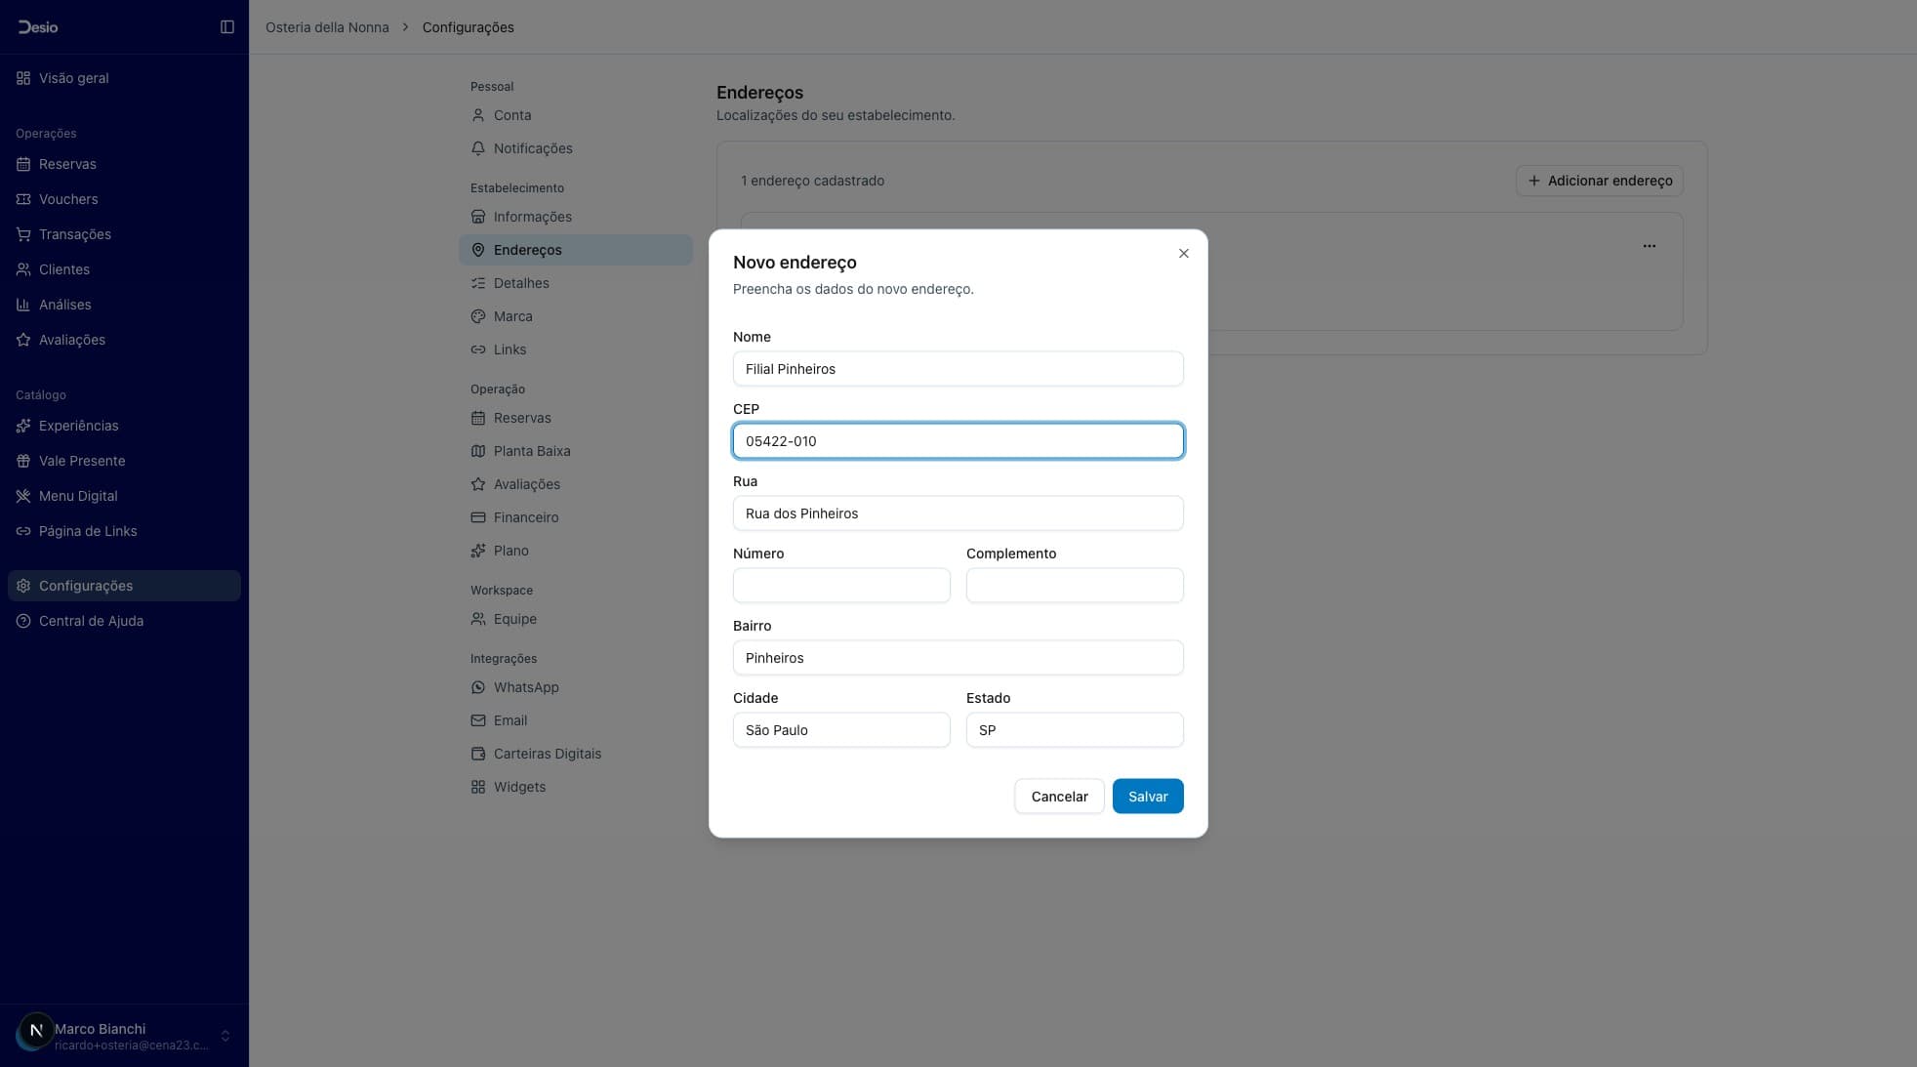Click the Configurações breadcrumb text

click(469, 27)
